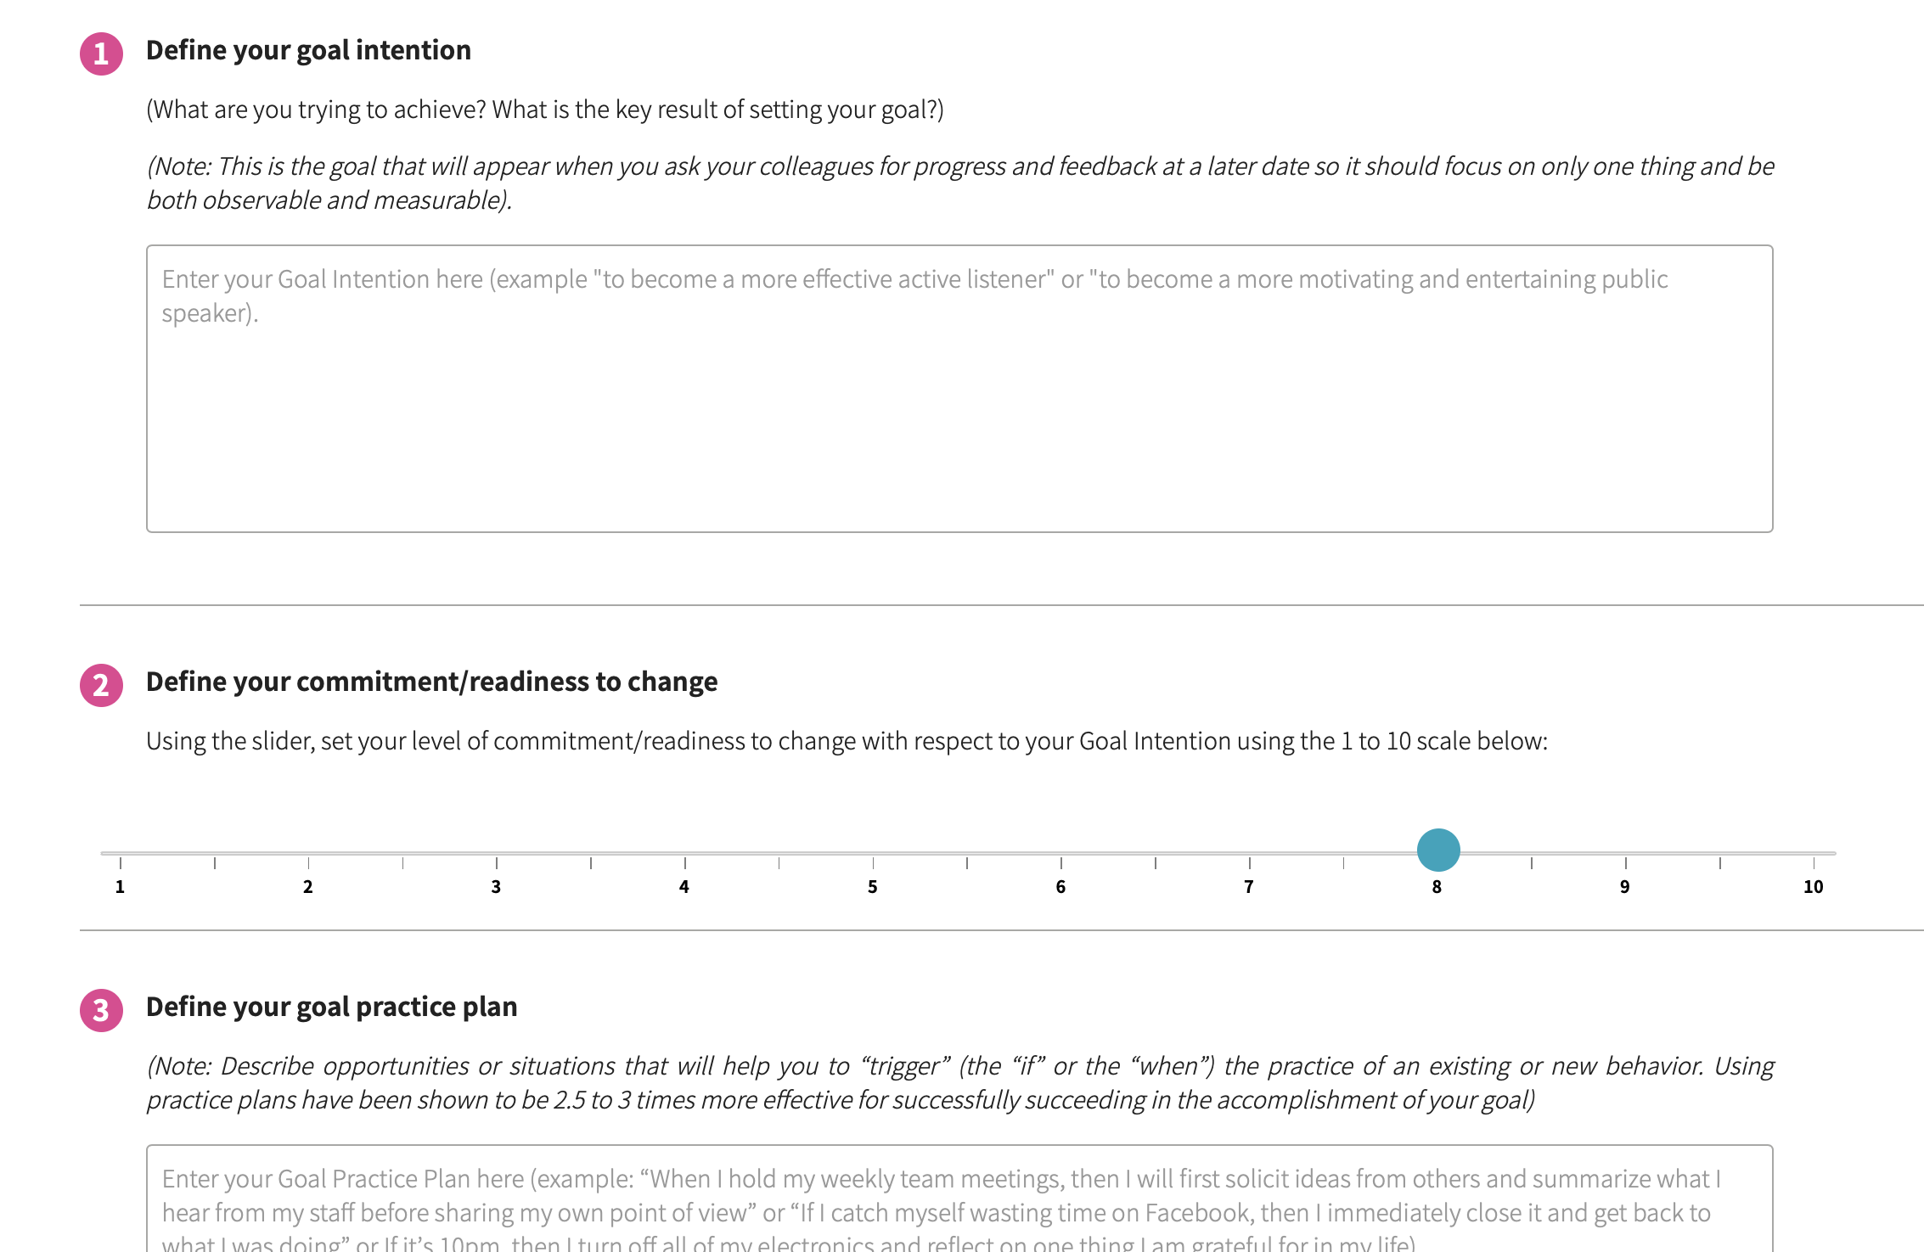Select the blue slider handle
The width and height of the screenshot is (1924, 1252).
(1438, 849)
